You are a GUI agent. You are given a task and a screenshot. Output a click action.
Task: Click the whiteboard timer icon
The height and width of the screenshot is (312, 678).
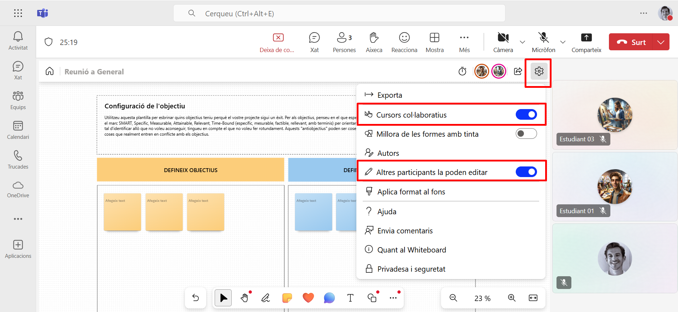click(462, 72)
